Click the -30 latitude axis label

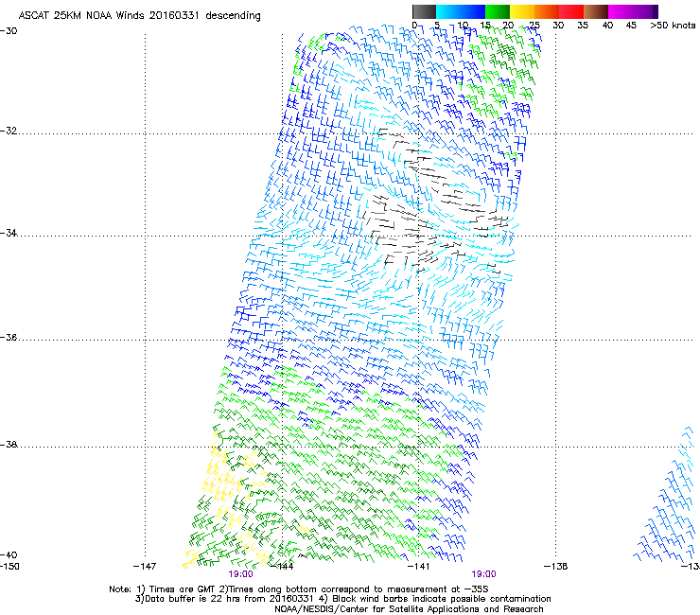pos(9,31)
